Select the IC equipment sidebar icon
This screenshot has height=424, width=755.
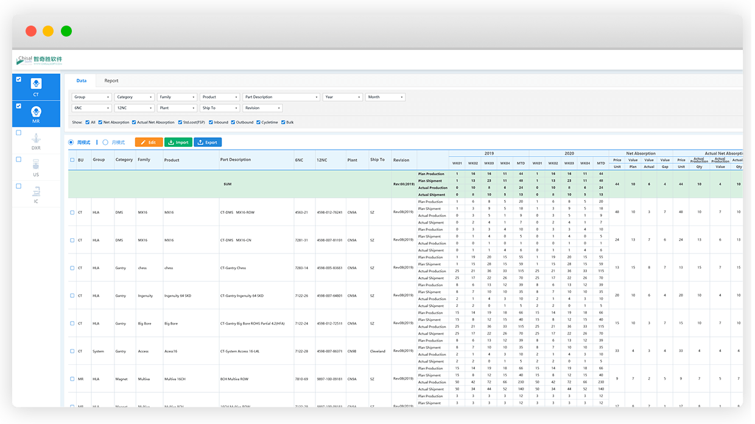coord(36,191)
